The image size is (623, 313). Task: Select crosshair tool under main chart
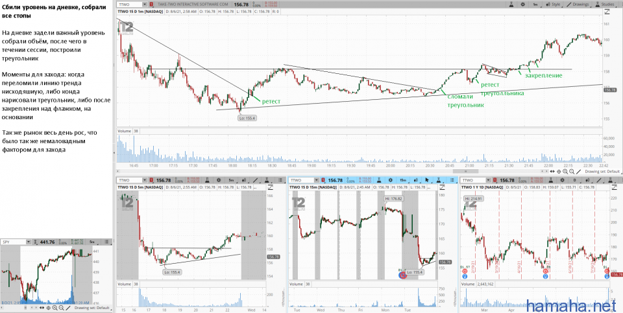click(559, 171)
